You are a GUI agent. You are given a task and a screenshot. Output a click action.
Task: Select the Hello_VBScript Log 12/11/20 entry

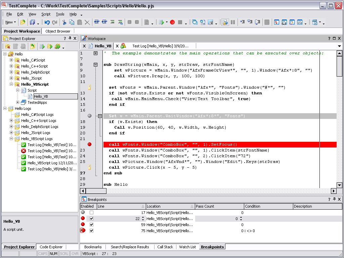pos(49,163)
